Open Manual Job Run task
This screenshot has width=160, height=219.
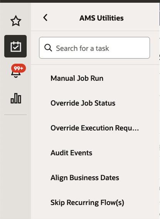pos(77,78)
